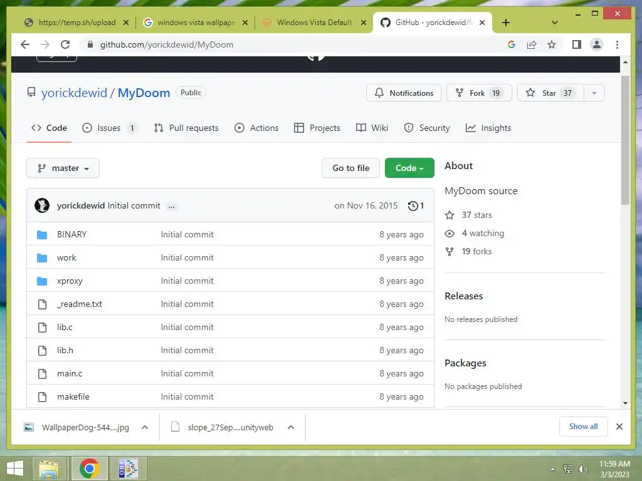
Task: Open the green Code dropdown
Action: point(409,168)
